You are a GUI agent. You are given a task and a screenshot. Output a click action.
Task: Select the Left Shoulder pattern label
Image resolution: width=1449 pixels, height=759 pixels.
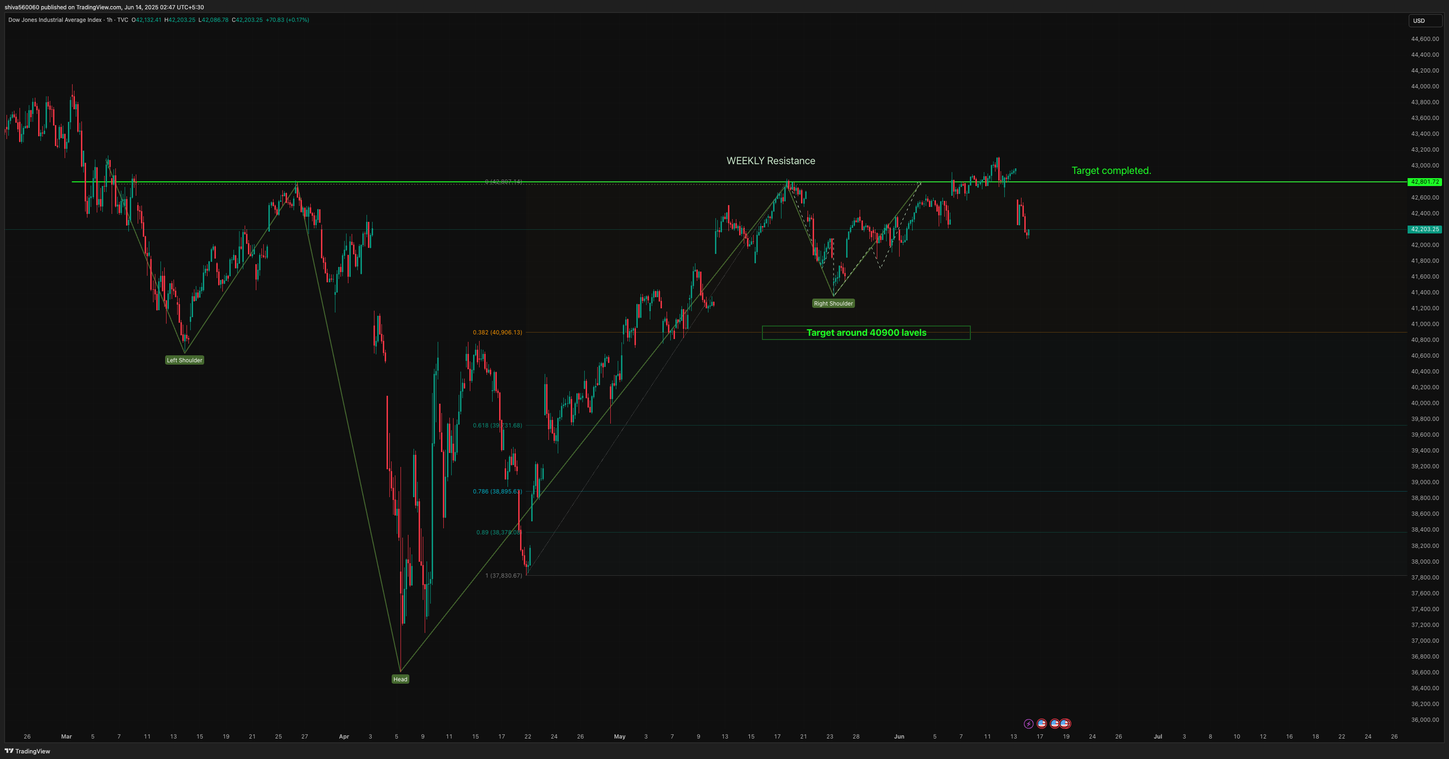point(185,360)
